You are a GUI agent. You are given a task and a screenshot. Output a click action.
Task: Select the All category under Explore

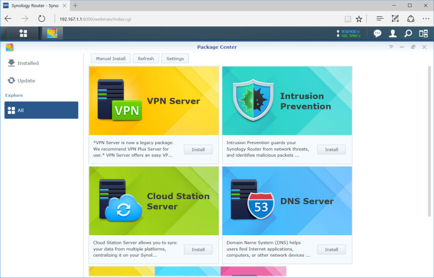[41, 110]
